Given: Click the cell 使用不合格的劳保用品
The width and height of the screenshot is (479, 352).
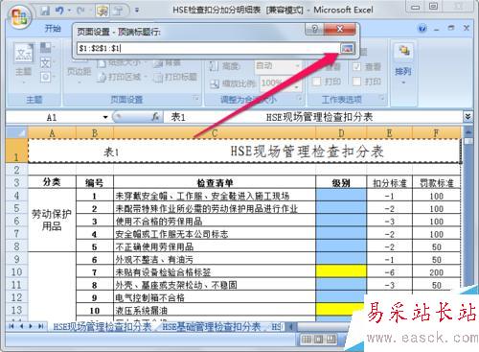Looking at the screenshot, I should pos(215,221).
